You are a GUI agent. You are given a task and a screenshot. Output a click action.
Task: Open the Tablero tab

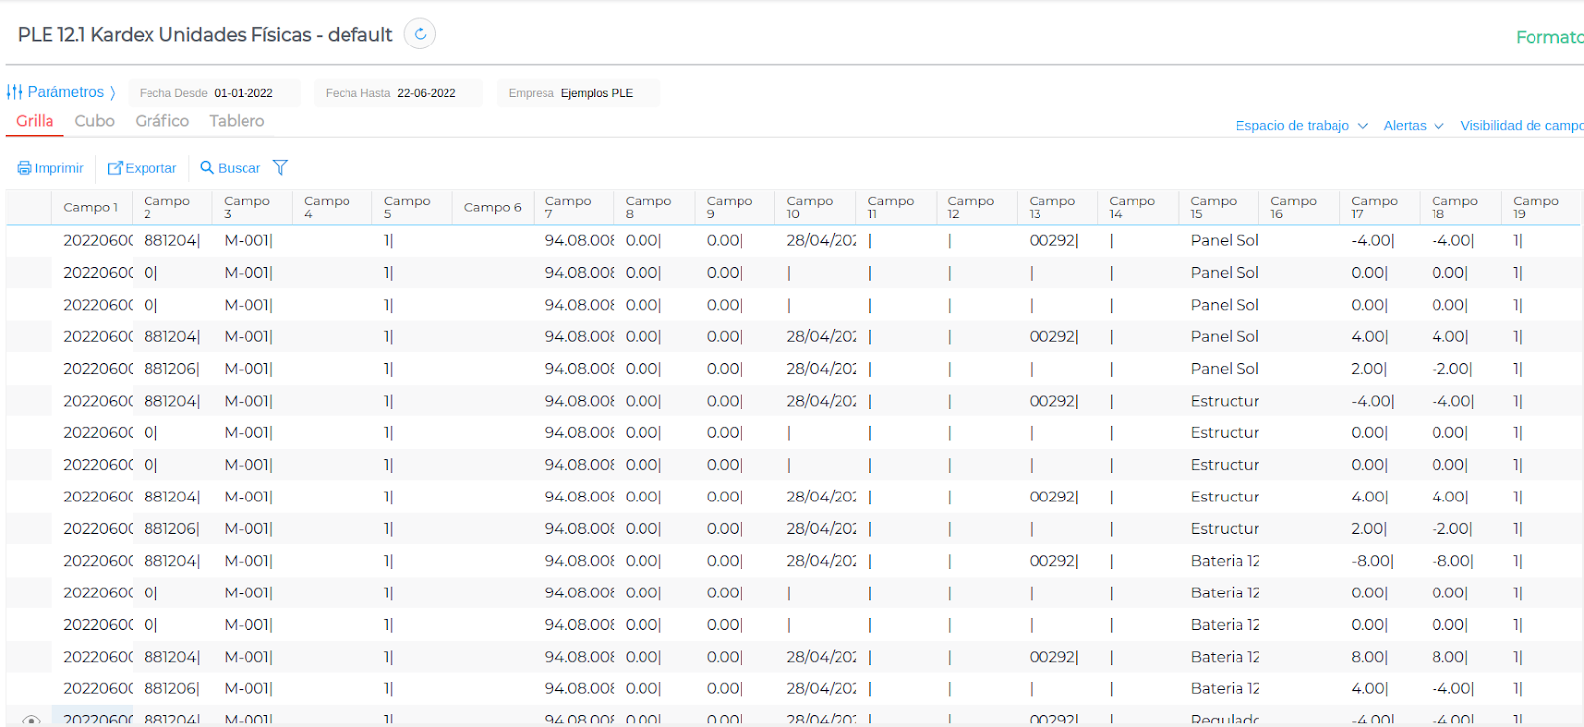pyautogui.click(x=237, y=121)
